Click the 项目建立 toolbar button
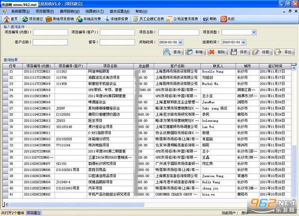 [32, 19]
